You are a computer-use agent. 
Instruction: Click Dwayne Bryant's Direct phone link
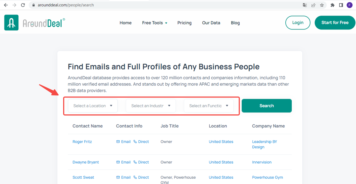click(x=141, y=162)
